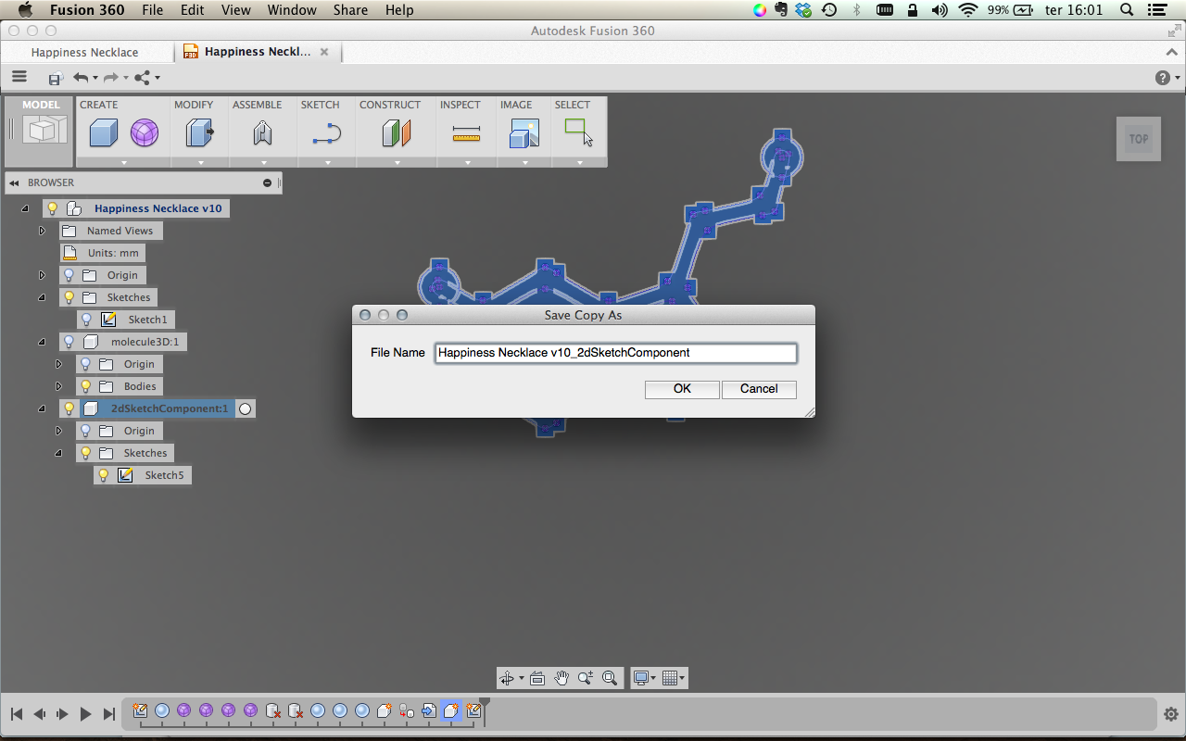Click the timeline Play button
The height and width of the screenshot is (741, 1186).
[x=85, y=714]
